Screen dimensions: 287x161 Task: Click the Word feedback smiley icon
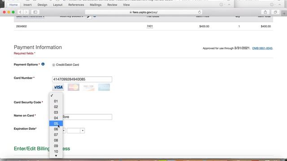click(x=221, y=5)
